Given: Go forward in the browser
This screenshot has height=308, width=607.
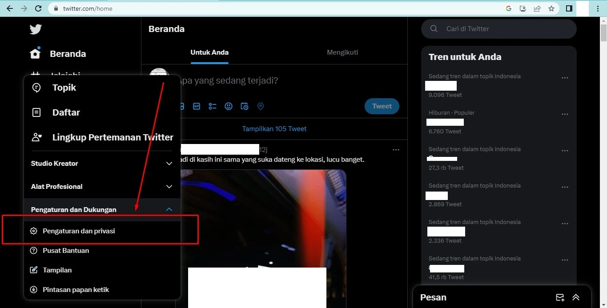Looking at the screenshot, I should [x=24, y=8].
